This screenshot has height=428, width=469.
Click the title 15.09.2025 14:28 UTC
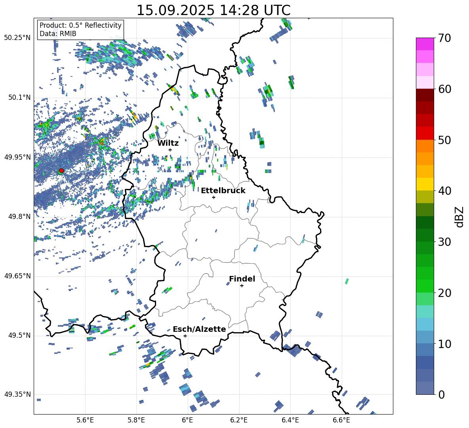[x=214, y=10]
